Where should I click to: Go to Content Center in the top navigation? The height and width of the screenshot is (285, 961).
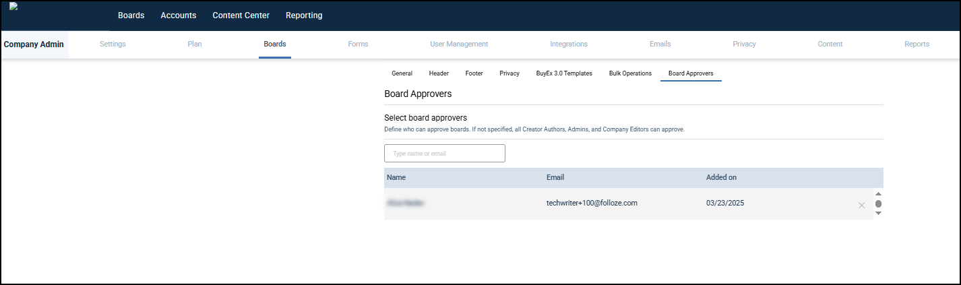click(241, 15)
